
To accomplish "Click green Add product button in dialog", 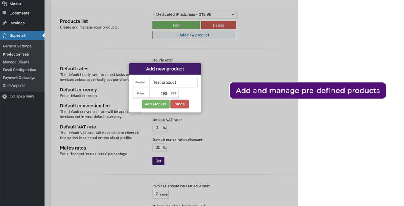I will pyautogui.click(x=155, y=104).
